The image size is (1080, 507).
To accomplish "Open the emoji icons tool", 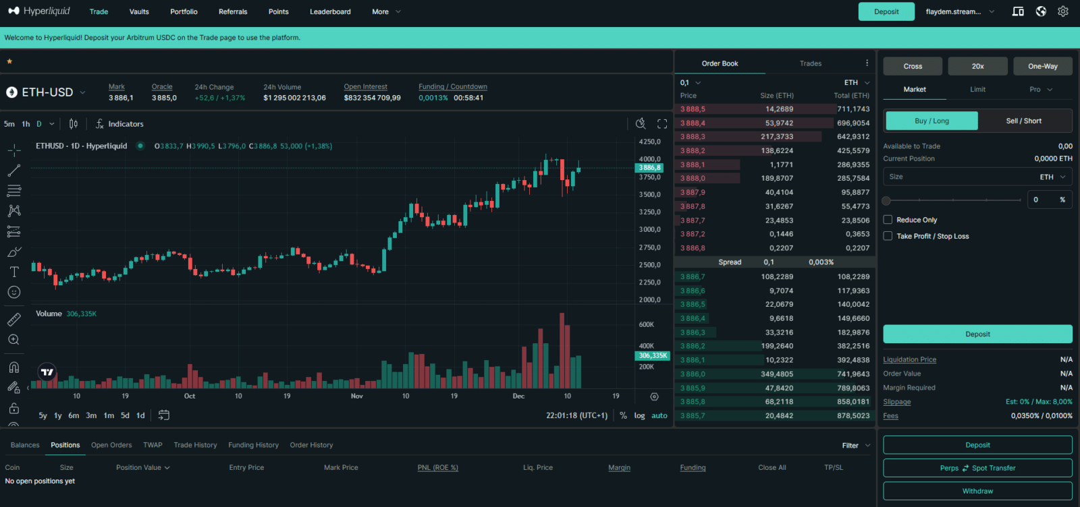I will pos(14,292).
